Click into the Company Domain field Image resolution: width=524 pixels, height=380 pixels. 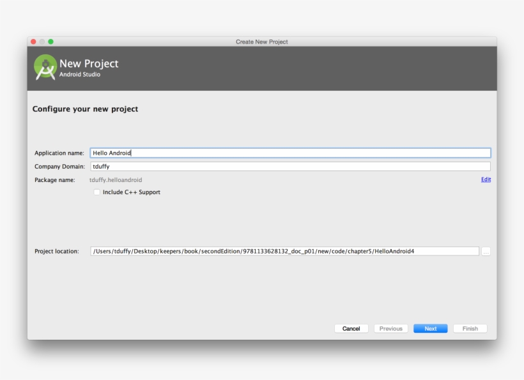click(290, 166)
